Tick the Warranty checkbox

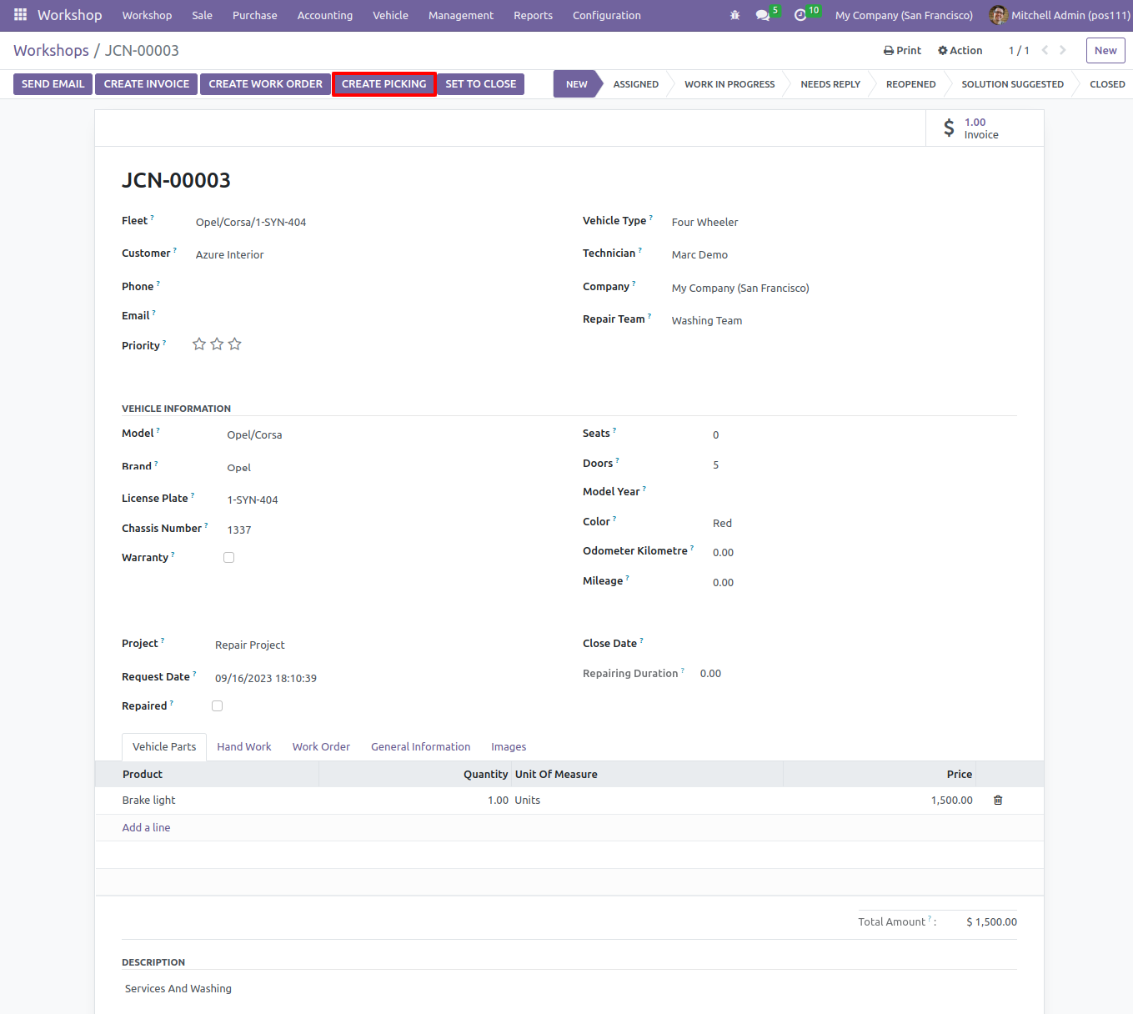pos(229,557)
